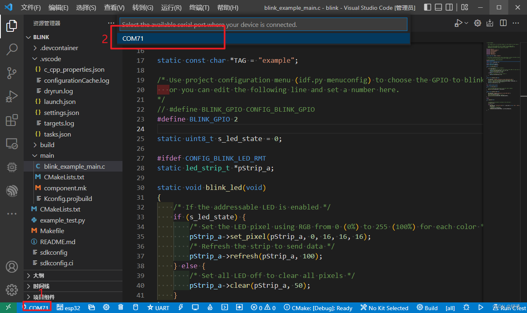The image size is (527, 313).
Task: Open the 编辑(E) menu
Action: [x=58, y=7]
